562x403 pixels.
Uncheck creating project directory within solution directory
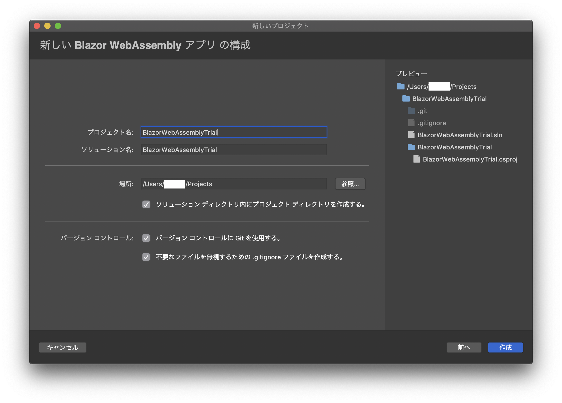pyautogui.click(x=146, y=204)
